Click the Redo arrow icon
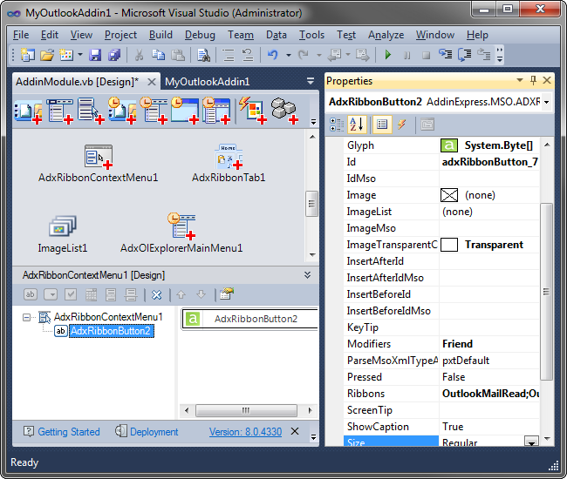567x479 pixels. coord(303,55)
